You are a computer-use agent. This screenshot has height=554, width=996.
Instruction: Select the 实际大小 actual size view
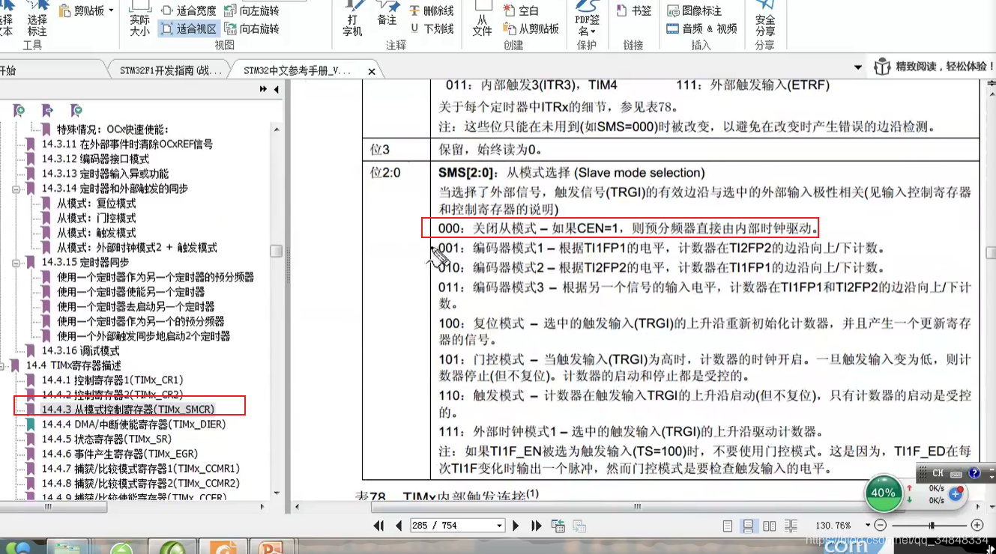point(139,19)
